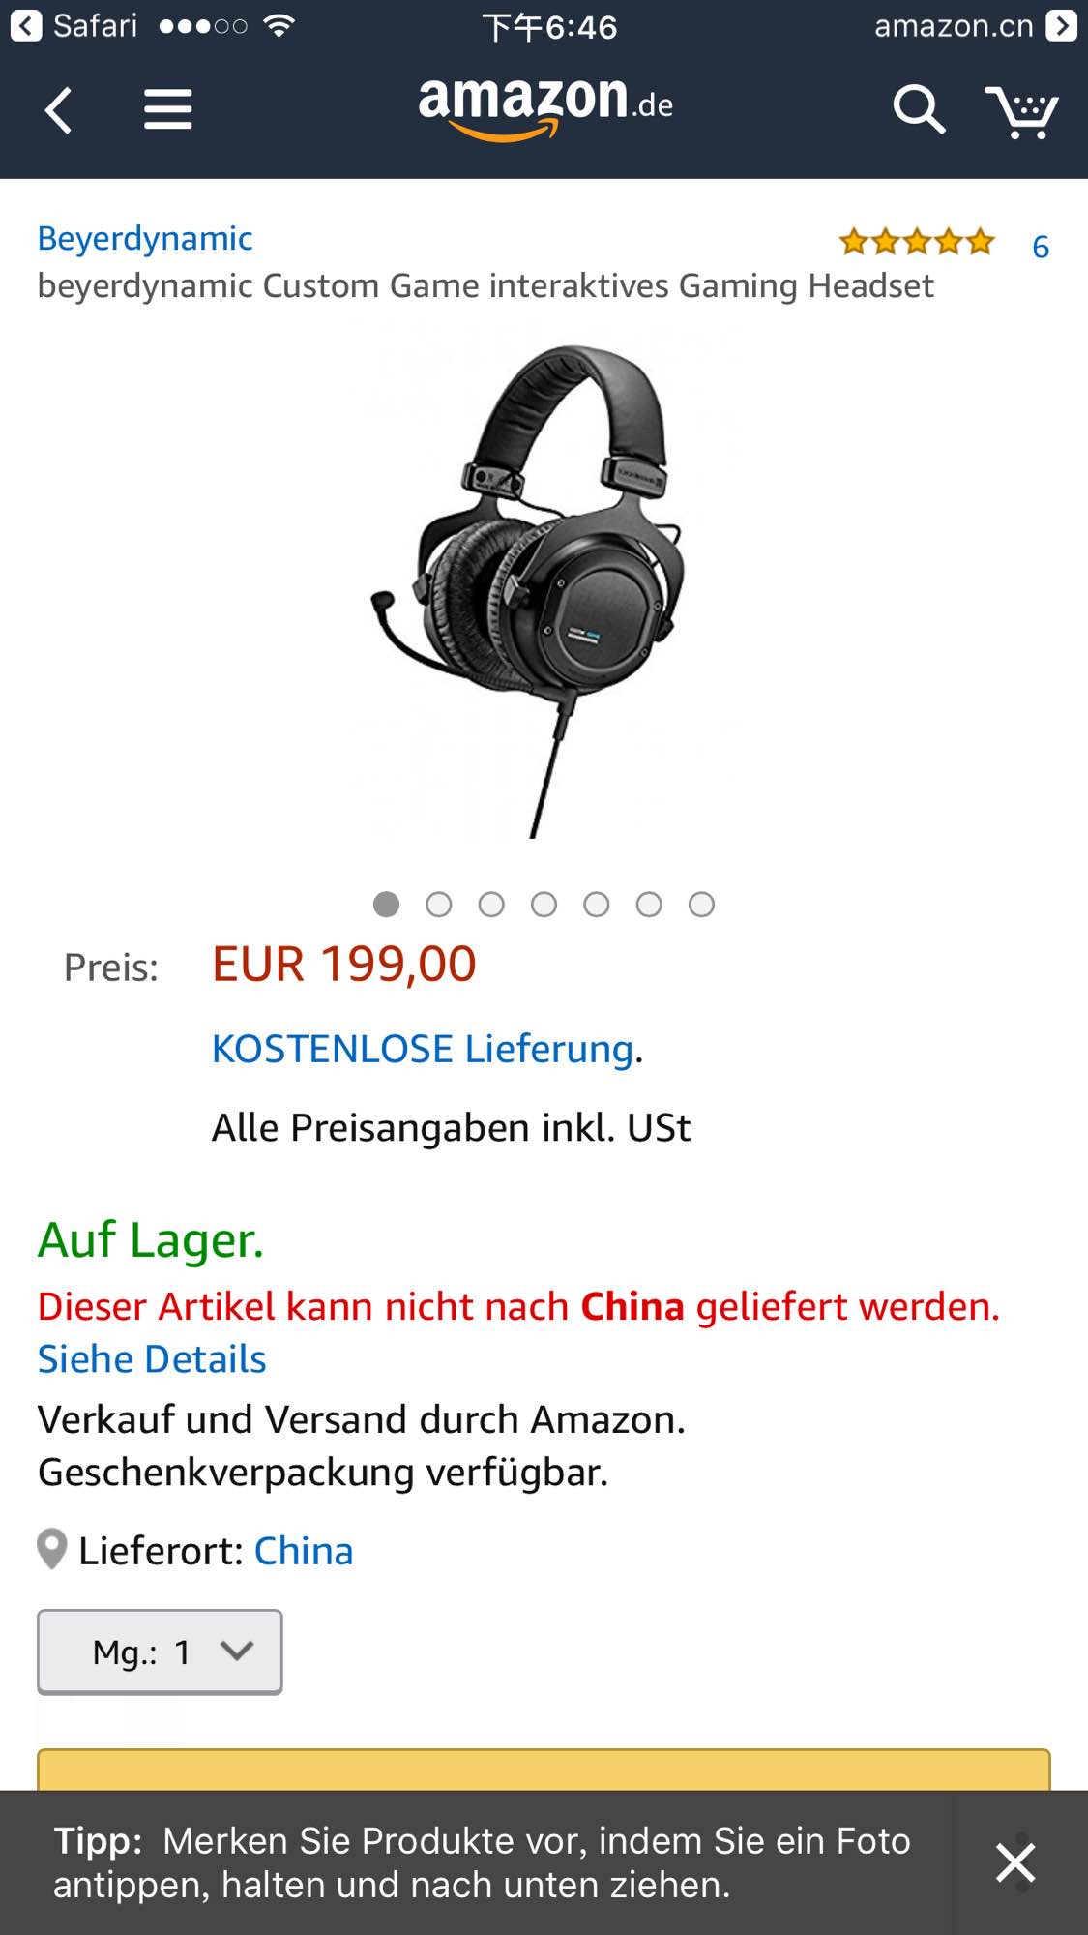Image resolution: width=1088 pixels, height=1935 pixels.
Task: Open the shopping cart icon
Action: click(x=1022, y=112)
